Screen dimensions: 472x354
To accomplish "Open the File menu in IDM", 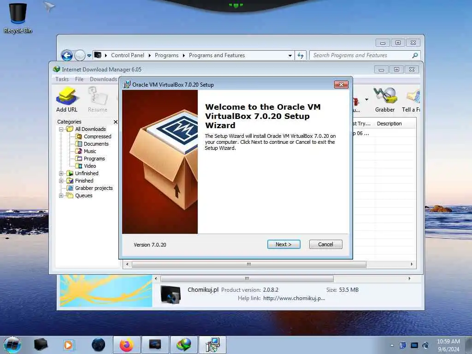I will pos(79,79).
